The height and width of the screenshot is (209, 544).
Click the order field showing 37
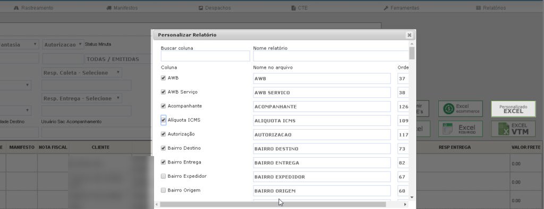pyautogui.click(x=403, y=78)
